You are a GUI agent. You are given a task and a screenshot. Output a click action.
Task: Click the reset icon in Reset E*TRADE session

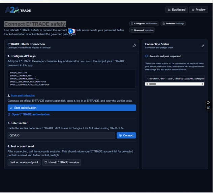tap(46, 162)
